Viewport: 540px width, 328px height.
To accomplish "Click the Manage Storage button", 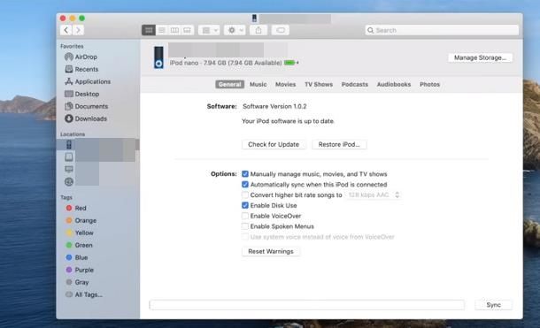I will tap(480, 57).
